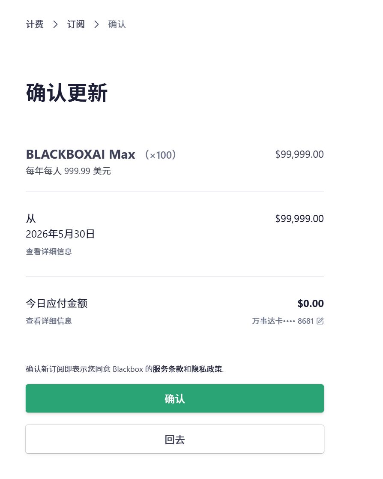Open the 订阅 breadcrumb link
The width and height of the screenshot is (383, 479).
[x=76, y=24]
